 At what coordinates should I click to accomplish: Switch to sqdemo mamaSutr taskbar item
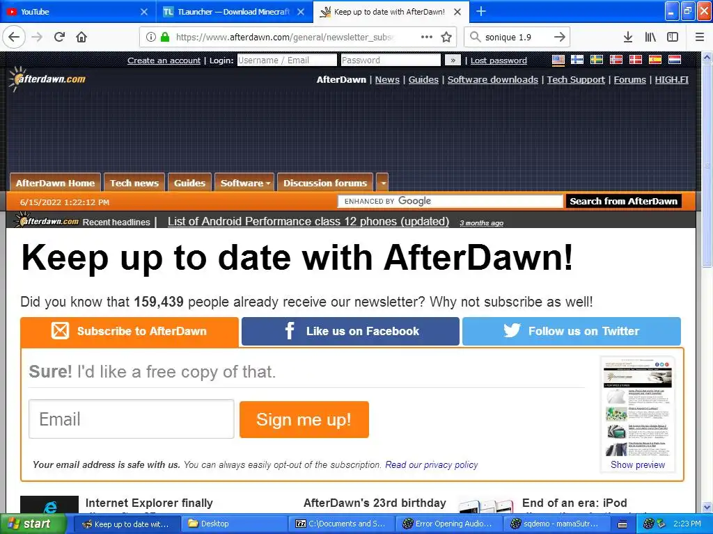pos(556,524)
